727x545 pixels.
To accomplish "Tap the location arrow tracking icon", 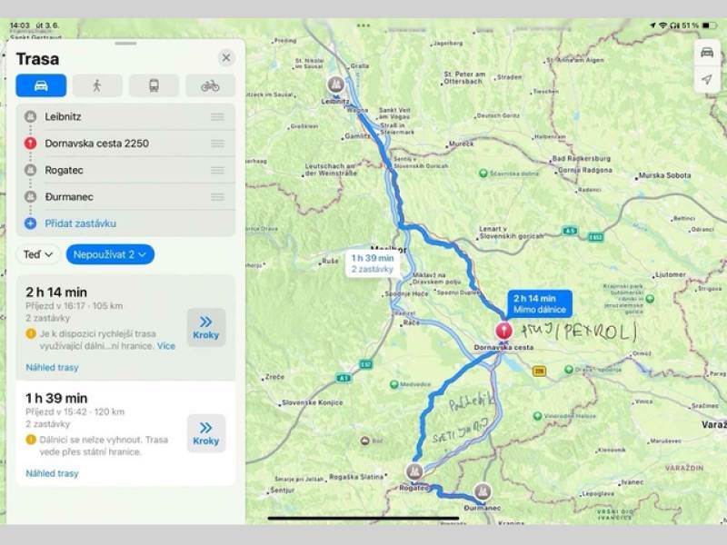I will tap(707, 79).
